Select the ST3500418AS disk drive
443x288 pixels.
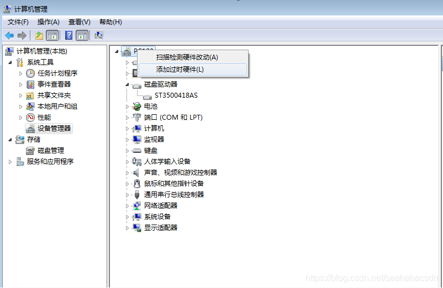click(171, 95)
